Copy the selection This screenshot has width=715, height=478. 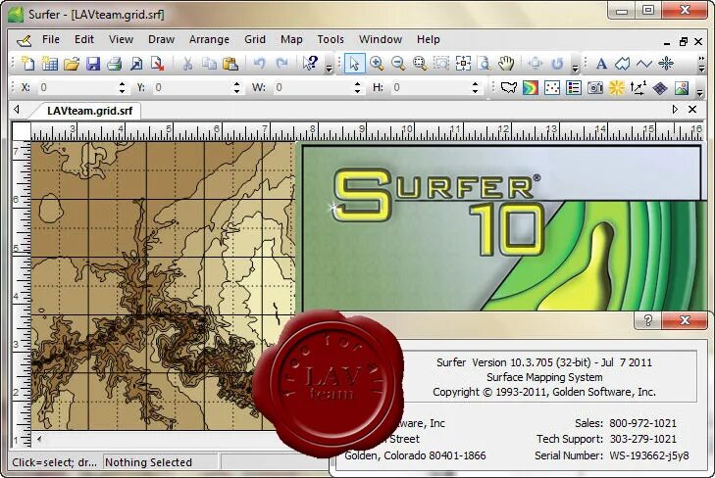click(209, 64)
